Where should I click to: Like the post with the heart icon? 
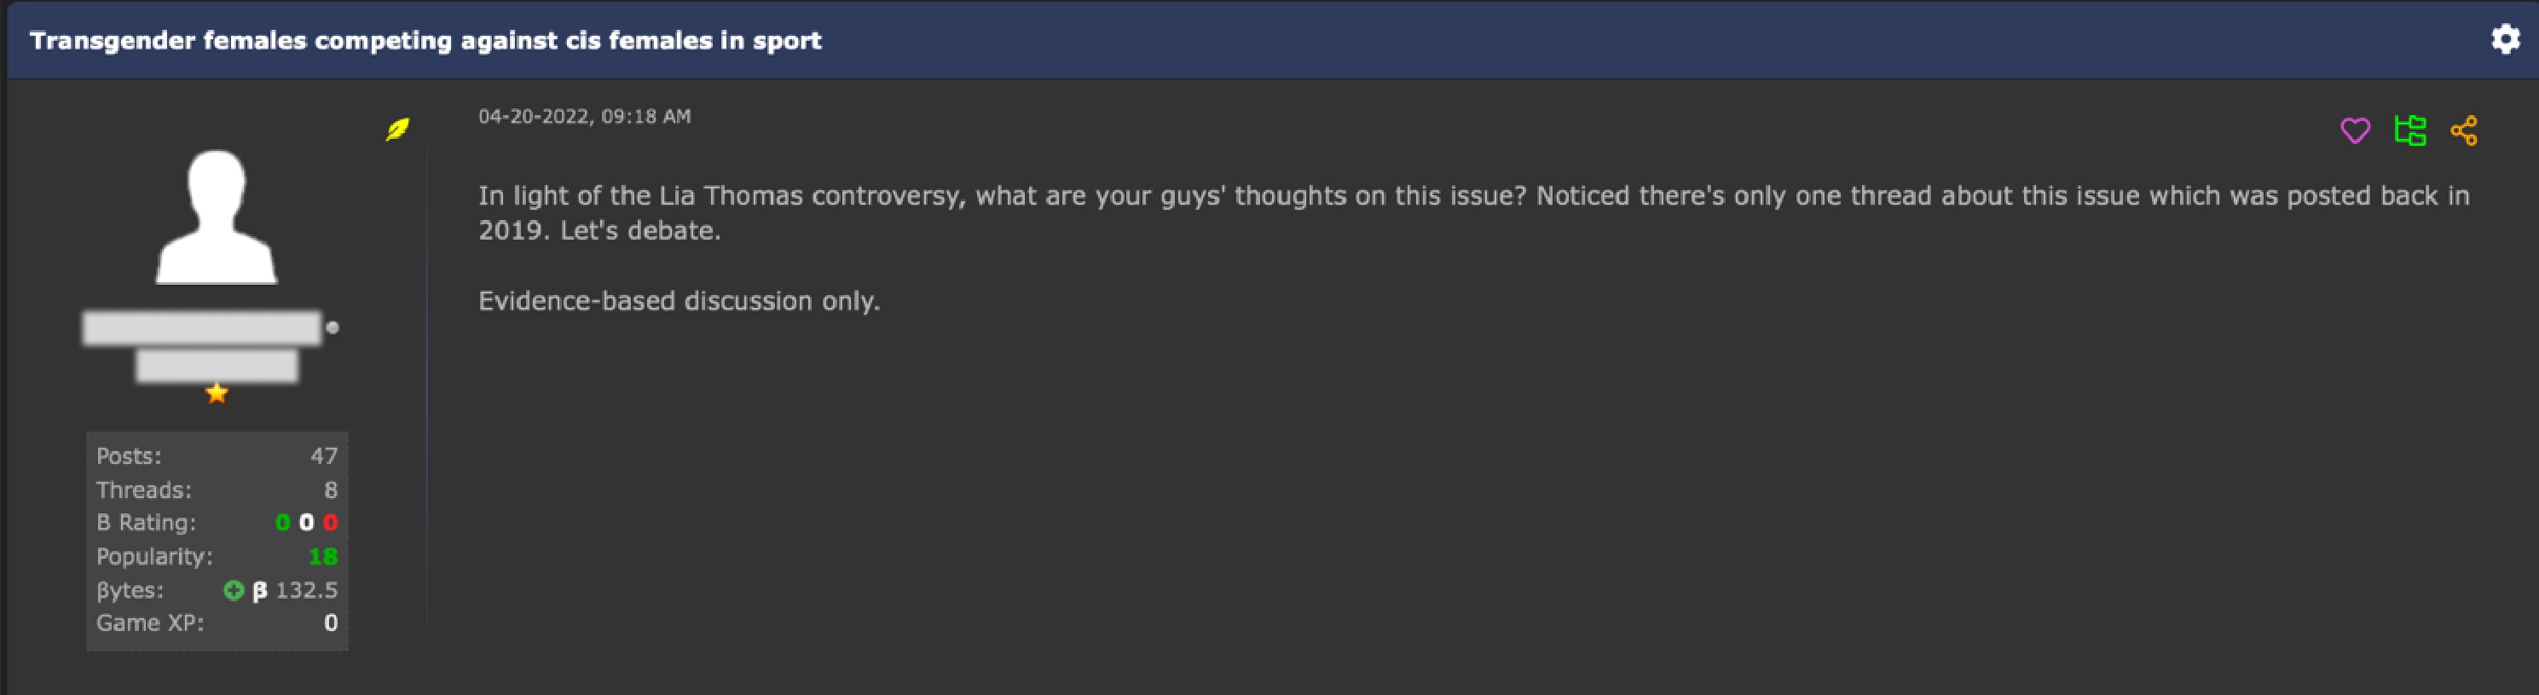(x=2355, y=131)
